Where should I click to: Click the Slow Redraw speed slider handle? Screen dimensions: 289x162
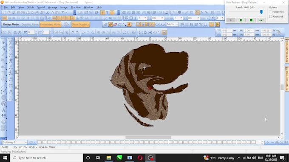point(261,12)
